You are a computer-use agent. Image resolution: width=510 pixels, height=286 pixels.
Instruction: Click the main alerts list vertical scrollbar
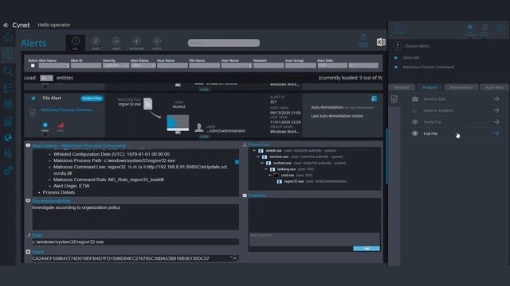386,157
